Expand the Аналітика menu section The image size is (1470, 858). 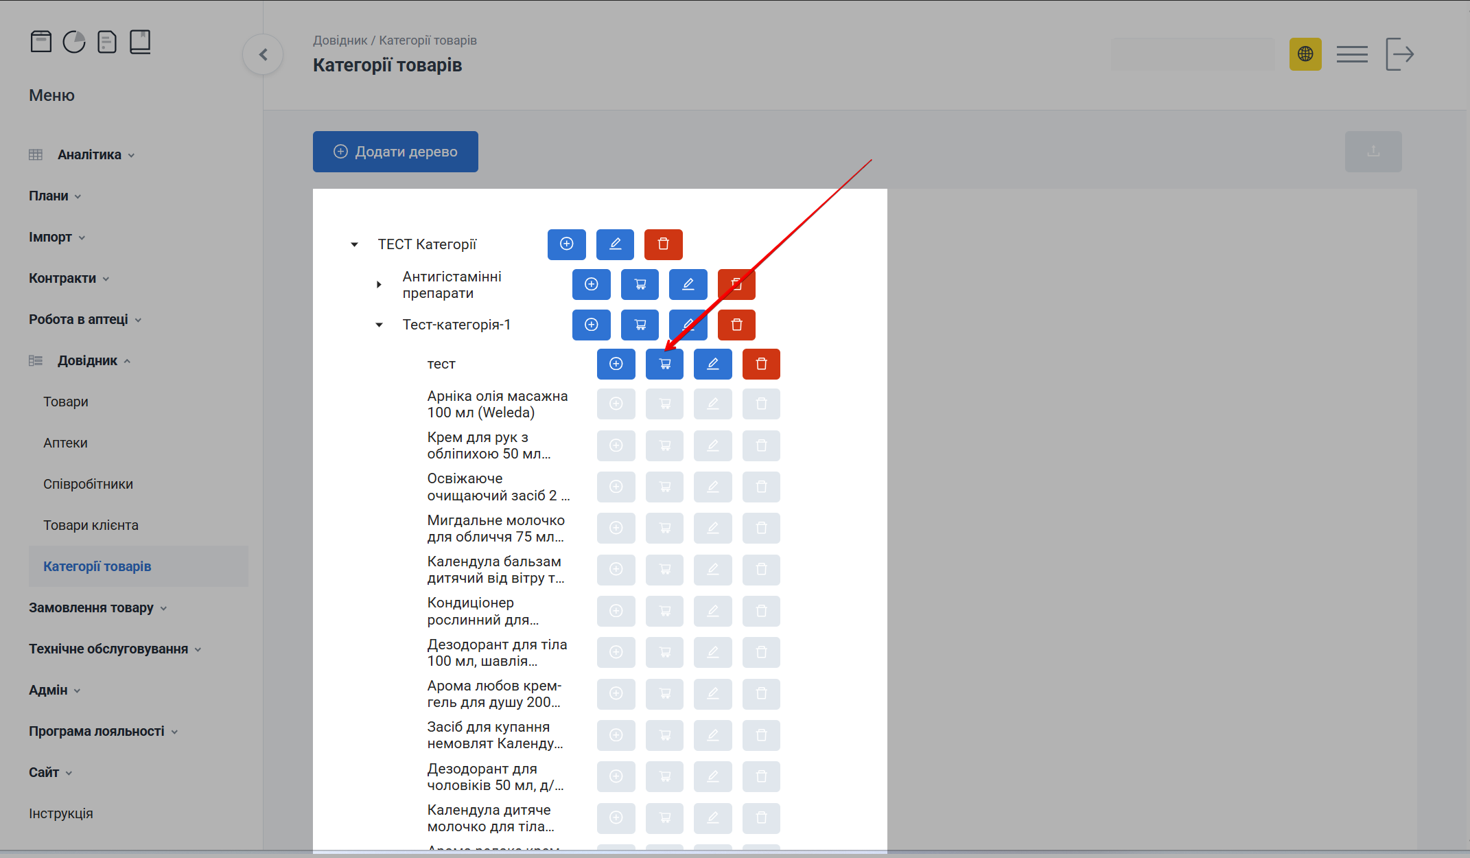pyautogui.click(x=89, y=154)
